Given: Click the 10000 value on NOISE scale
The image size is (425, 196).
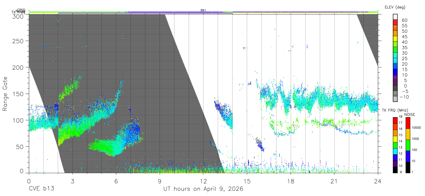Looking at the screenshot, I should click(x=416, y=128).
